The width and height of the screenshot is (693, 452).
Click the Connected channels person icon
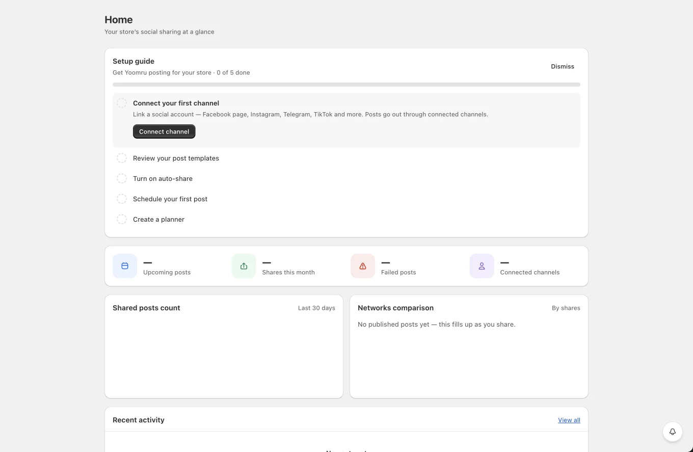[482, 266]
